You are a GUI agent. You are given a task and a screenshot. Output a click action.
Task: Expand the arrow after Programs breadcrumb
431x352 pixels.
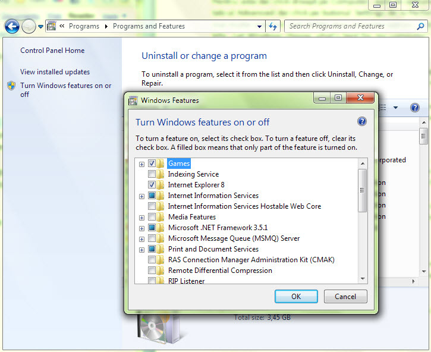pyautogui.click(x=106, y=26)
